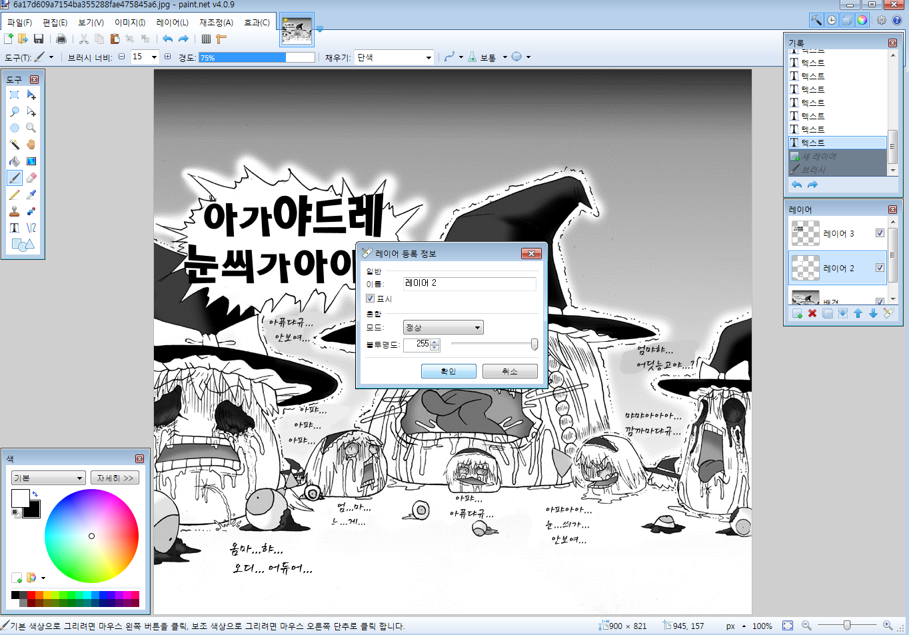Select the Zoom magnifier tool in tools panel
This screenshot has height=635, width=909.
click(x=31, y=128)
